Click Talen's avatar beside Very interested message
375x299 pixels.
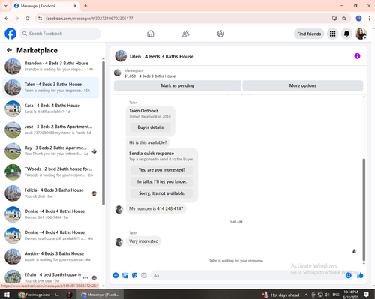[x=119, y=242]
